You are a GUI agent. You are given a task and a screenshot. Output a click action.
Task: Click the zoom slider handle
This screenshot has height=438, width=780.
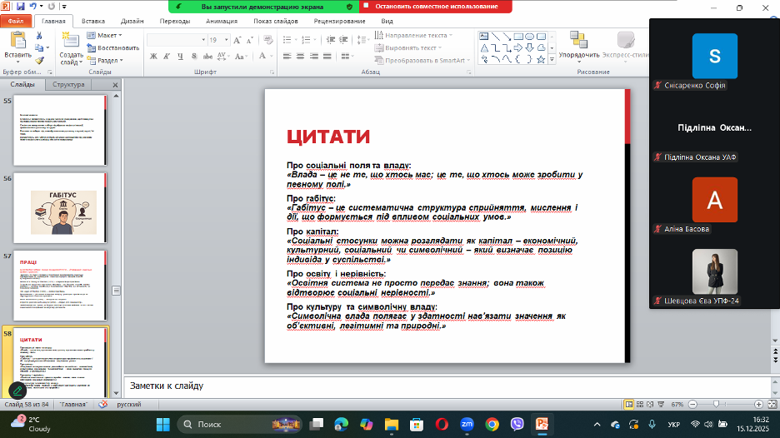click(717, 404)
